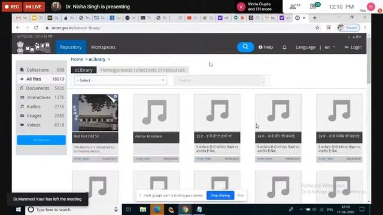This screenshot has height=215, width=383.
Task: Open the Paused profile chip
Action: (348, 28)
